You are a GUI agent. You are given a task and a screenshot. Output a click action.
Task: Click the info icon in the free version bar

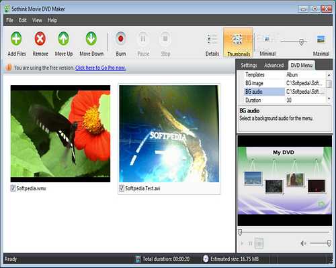[9, 68]
